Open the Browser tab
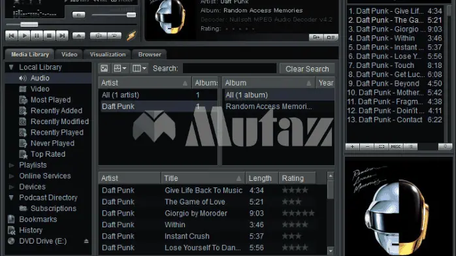Image resolution: width=456 pixels, height=256 pixels. (x=150, y=54)
